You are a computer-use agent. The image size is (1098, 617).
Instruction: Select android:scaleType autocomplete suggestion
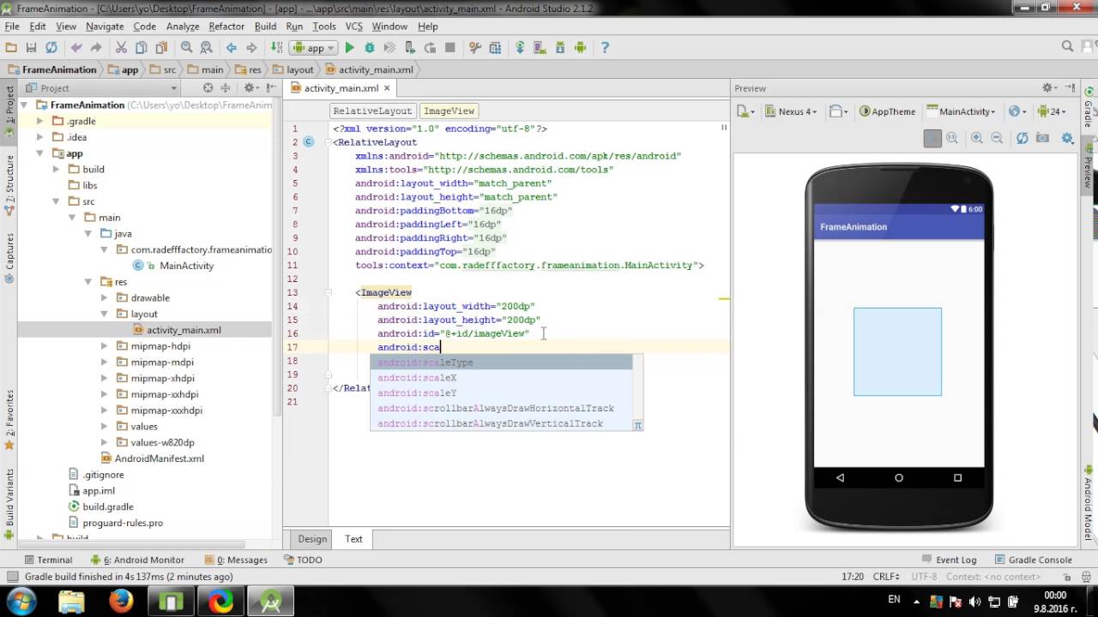pyautogui.click(x=501, y=362)
